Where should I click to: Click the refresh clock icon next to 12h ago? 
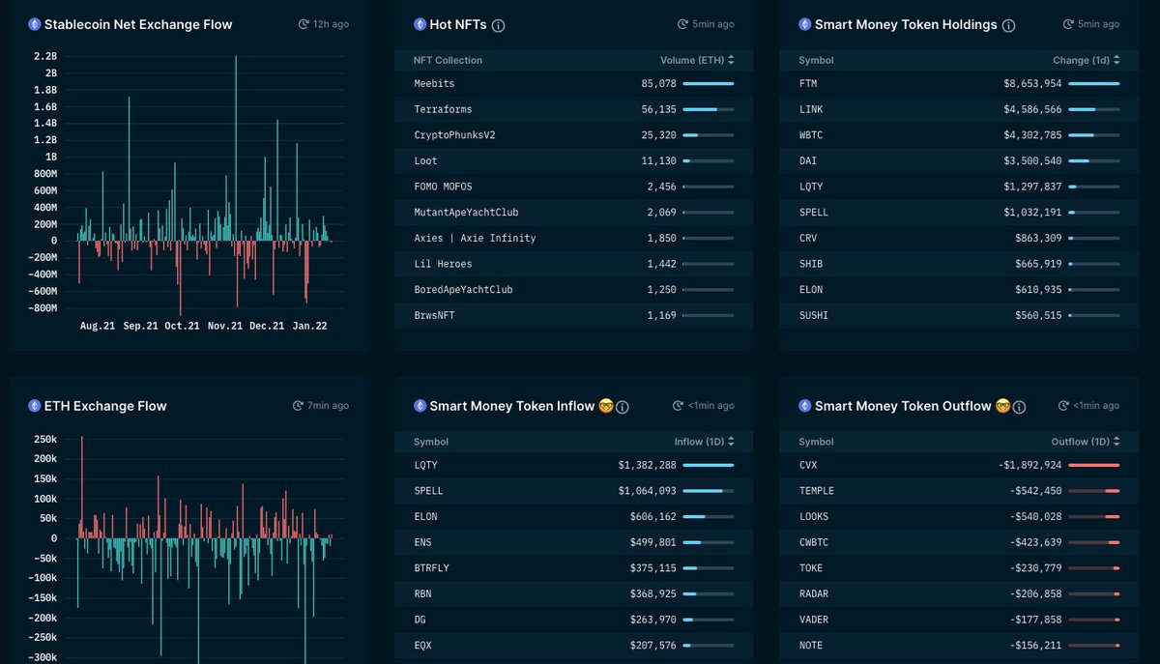pyautogui.click(x=304, y=24)
